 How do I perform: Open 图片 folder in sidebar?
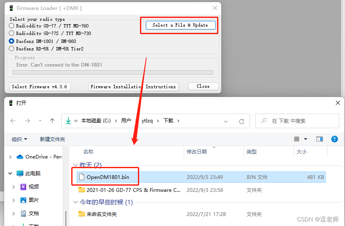tap(30, 200)
